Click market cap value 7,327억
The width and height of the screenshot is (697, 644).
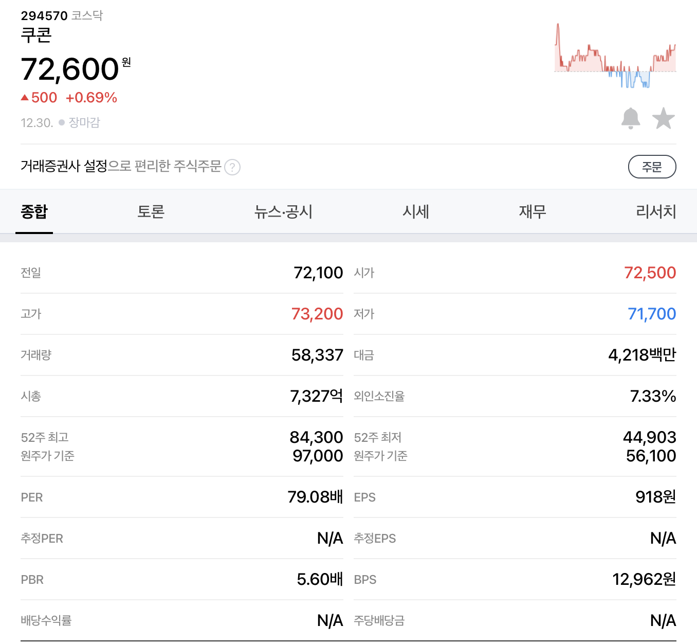click(x=316, y=396)
